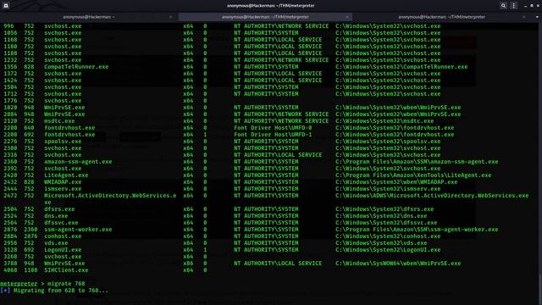Click the 'Font Driver Host\UMFD-0' user
The width and height of the screenshot is (542, 305).
pyautogui.click(x=273, y=128)
